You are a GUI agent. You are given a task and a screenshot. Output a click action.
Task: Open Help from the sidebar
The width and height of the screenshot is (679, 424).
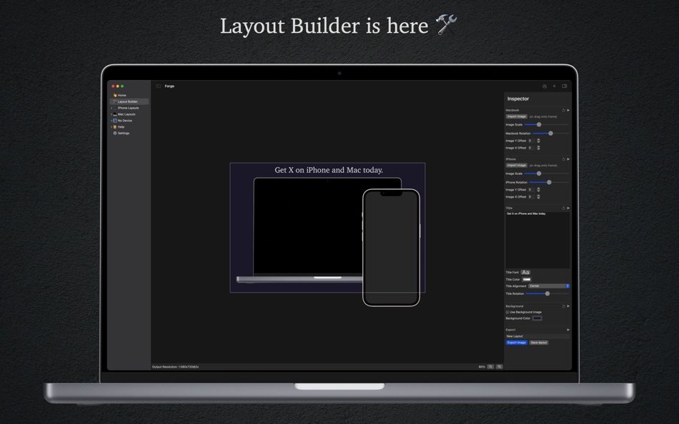coord(119,126)
